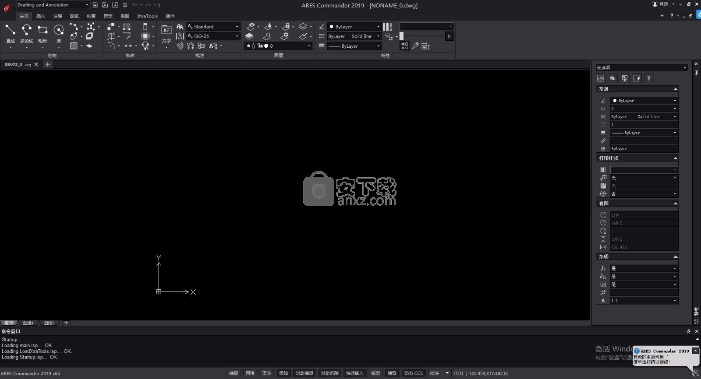Image resolution: width=701 pixels, height=379 pixels.
Task: Toggle Ortho (正交) mode in status bar
Action: [266, 373]
